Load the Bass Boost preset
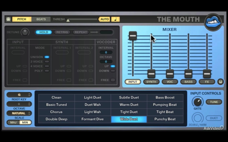 [165, 97]
